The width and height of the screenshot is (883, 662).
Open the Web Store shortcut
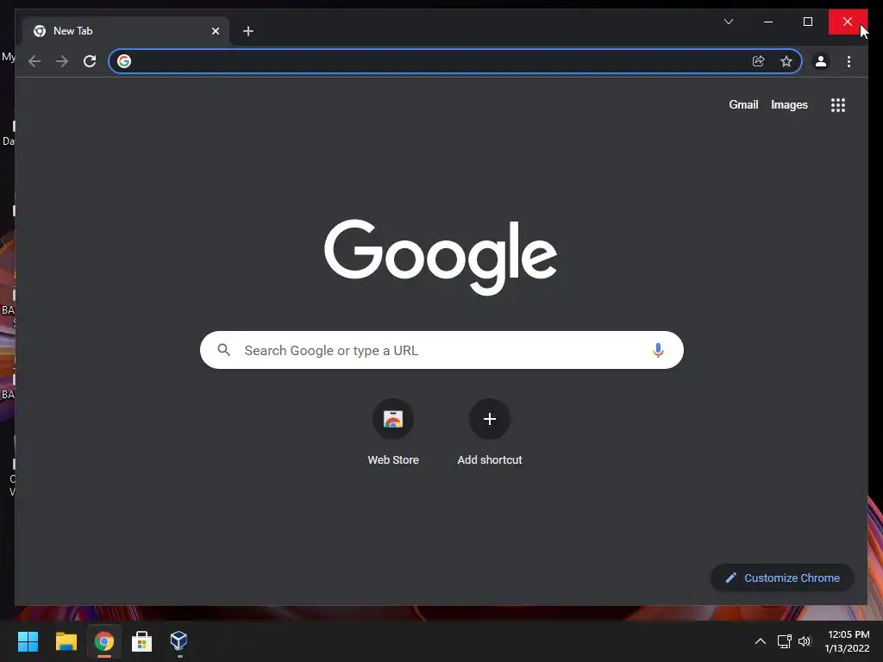coord(393,433)
